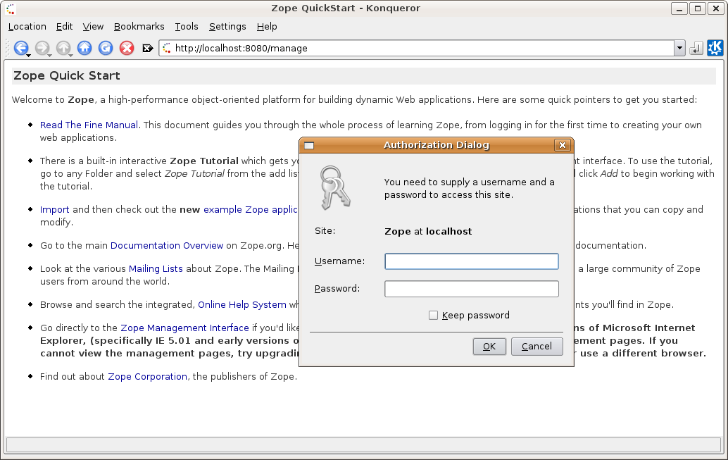Click the Back navigation arrow icon
Viewport: 728px width, 460px height.
pyautogui.click(x=21, y=48)
